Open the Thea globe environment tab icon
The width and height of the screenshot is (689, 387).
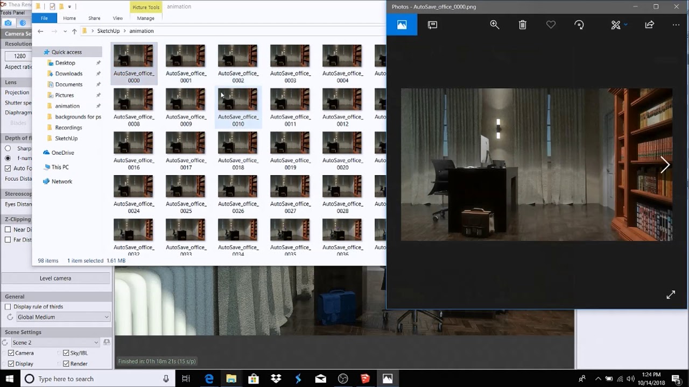pos(23,23)
